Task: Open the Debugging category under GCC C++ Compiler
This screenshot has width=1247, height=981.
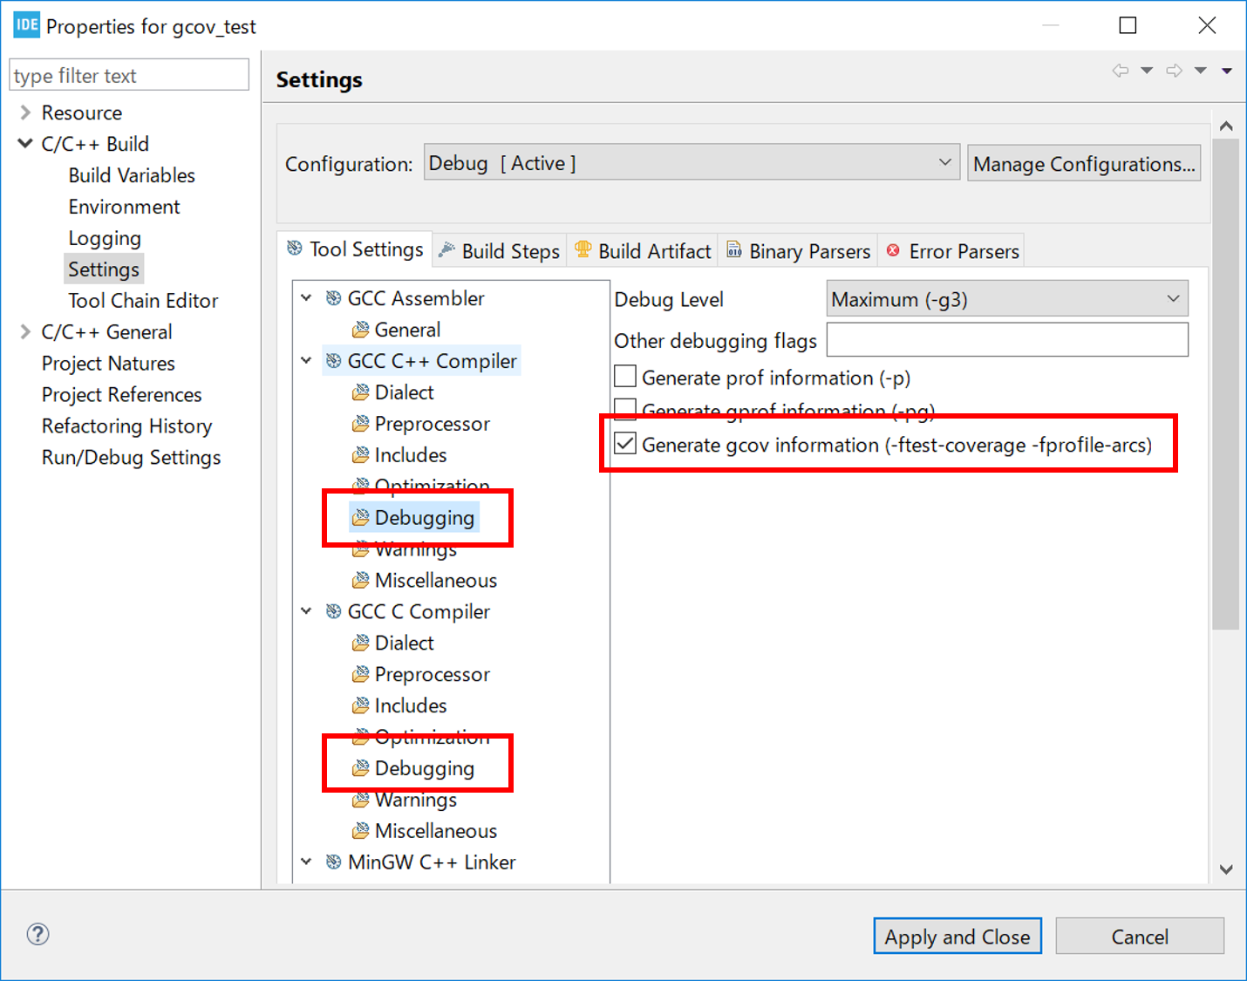Action: [416, 517]
